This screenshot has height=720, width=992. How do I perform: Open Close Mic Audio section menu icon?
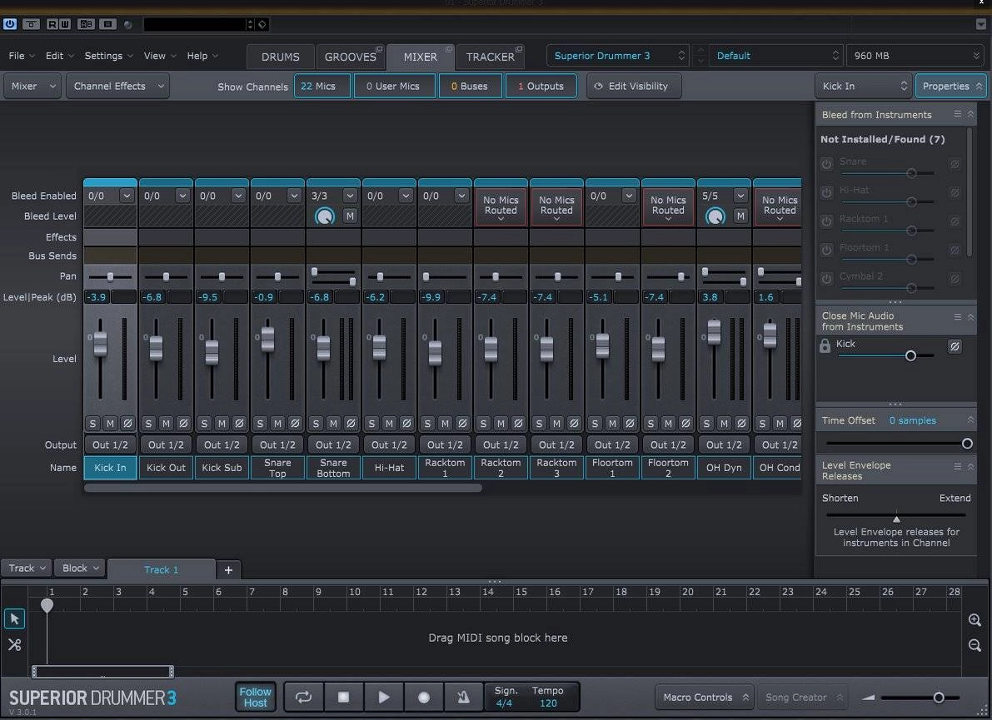pyautogui.click(x=958, y=316)
